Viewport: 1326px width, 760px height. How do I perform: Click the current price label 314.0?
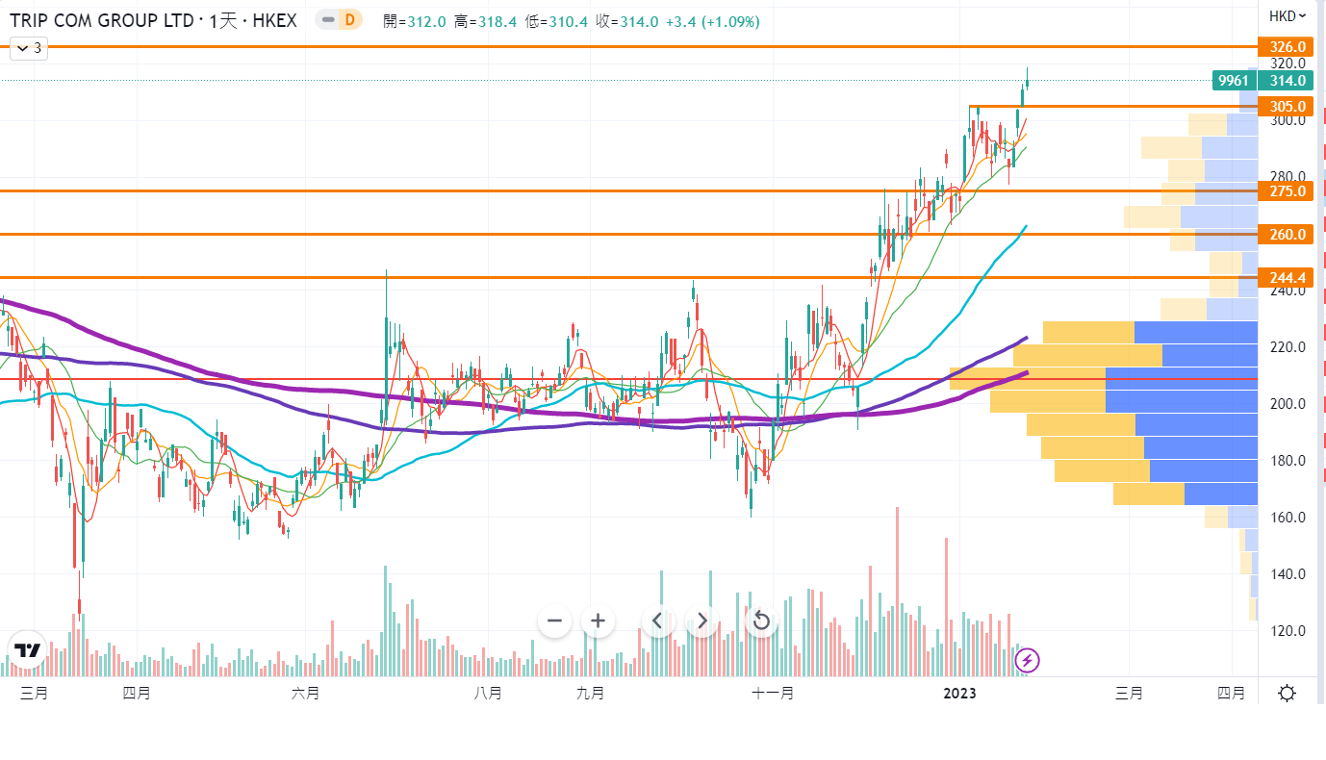1287,81
